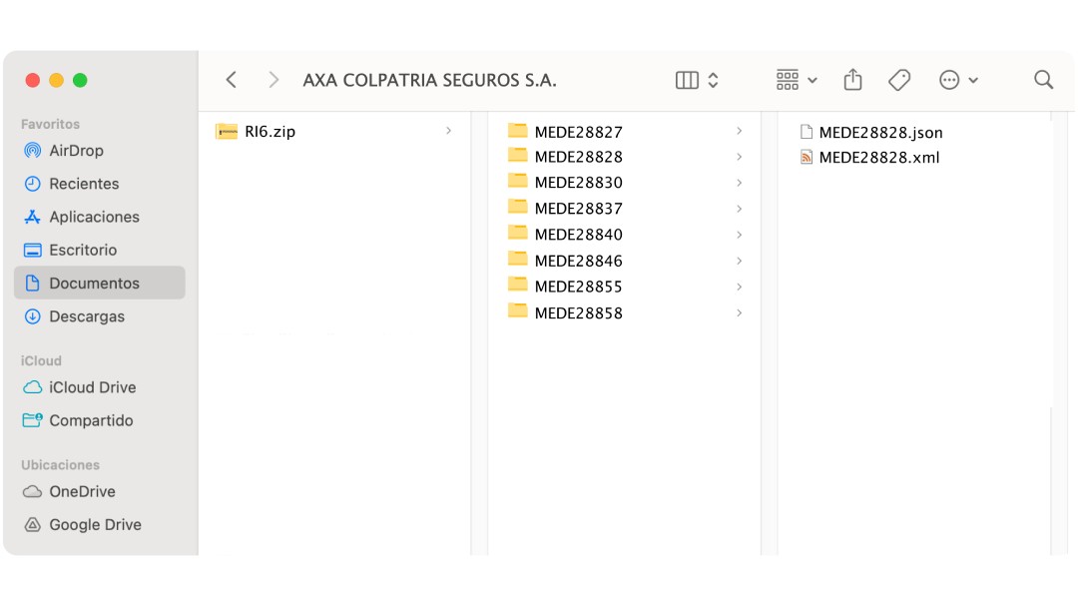Click the MEDE28828.json document icon
Viewport: 1078px width, 607px height.
click(807, 132)
